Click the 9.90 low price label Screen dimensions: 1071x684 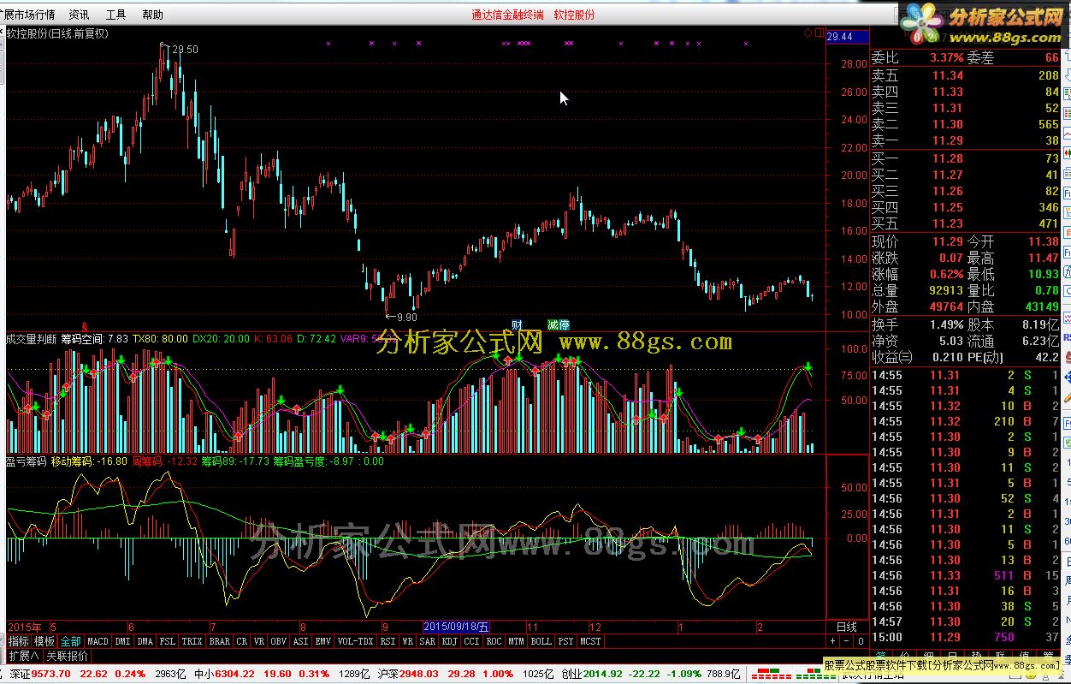pyautogui.click(x=407, y=317)
